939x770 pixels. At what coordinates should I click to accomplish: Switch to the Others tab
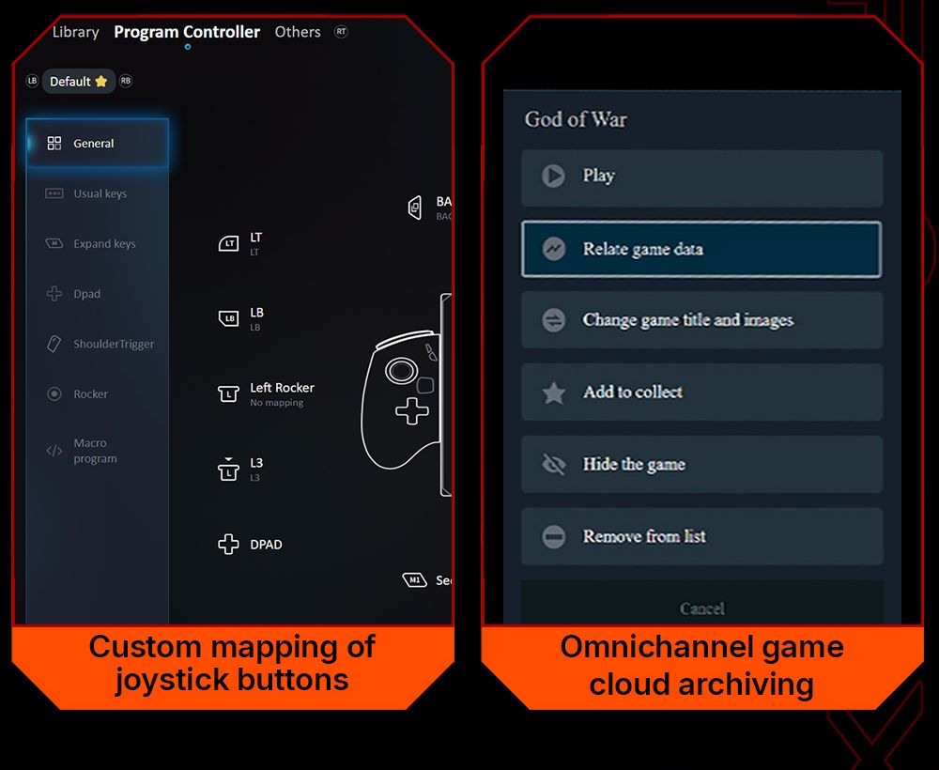click(298, 32)
